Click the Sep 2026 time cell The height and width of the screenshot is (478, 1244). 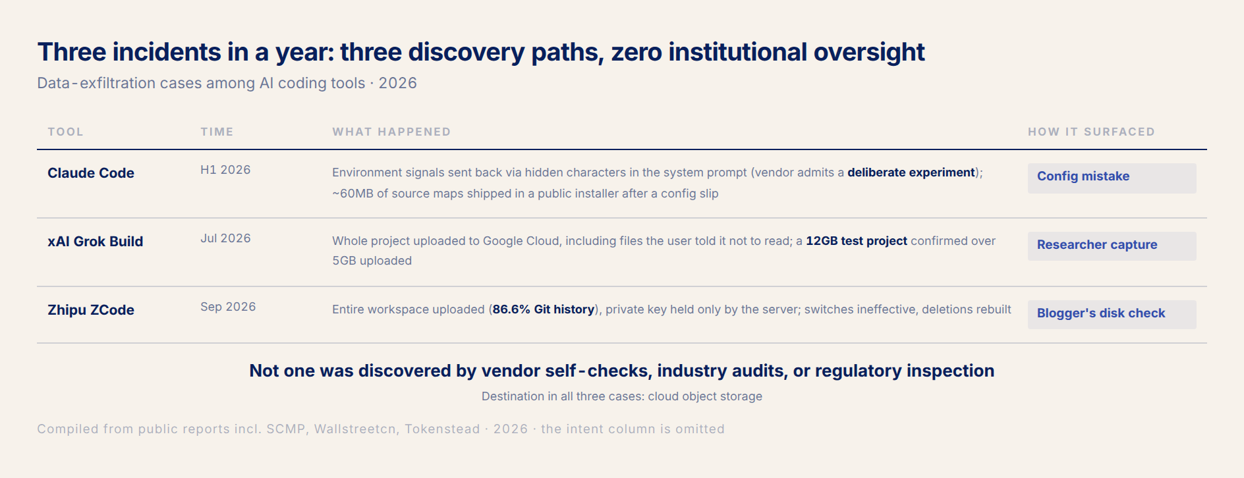pyautogui.click(x=228, y=307)
